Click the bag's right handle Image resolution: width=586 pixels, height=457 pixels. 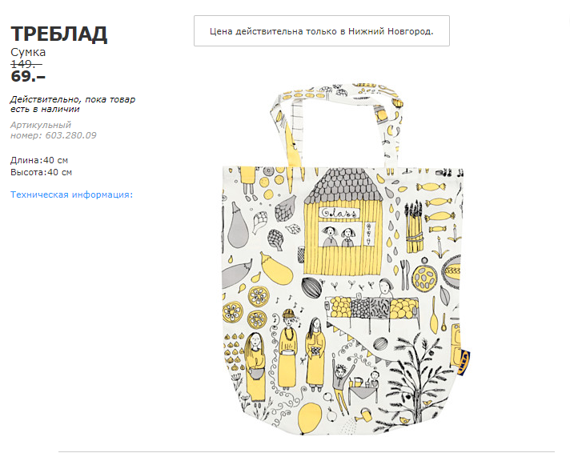(391, 129)
